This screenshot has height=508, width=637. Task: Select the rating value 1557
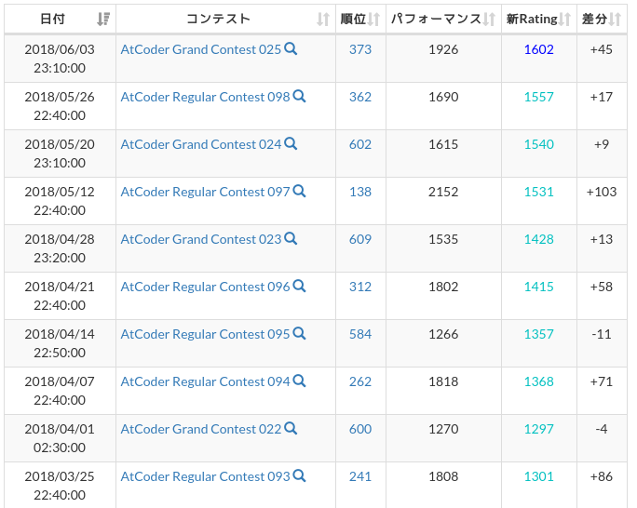[x=538, y=97]
